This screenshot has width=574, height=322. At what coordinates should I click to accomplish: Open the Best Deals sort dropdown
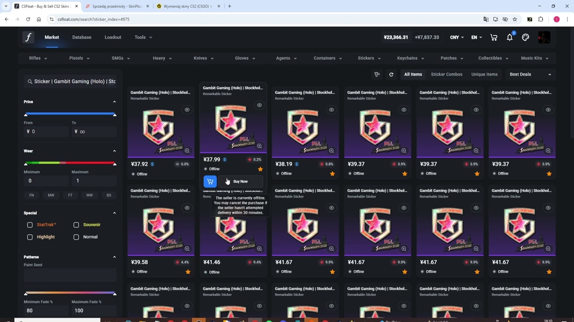pos(530,74)
